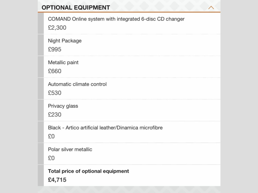Choose the Metallic paint entry
258x193 pixels.
click(63, 62)
